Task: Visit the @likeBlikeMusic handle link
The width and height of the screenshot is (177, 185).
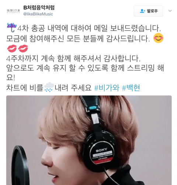Action: tap(38, 14)
